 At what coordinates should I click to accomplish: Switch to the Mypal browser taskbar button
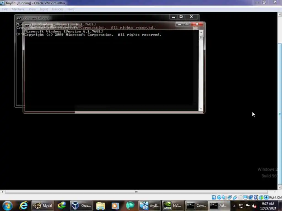(x=43, y=206)
